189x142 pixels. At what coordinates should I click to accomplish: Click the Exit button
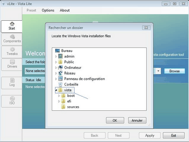coord(174,135)
